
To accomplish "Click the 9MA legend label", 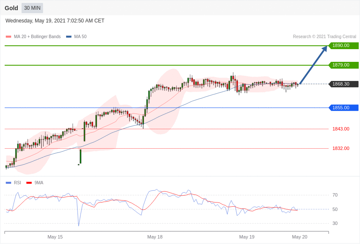I will coord(39,183).
